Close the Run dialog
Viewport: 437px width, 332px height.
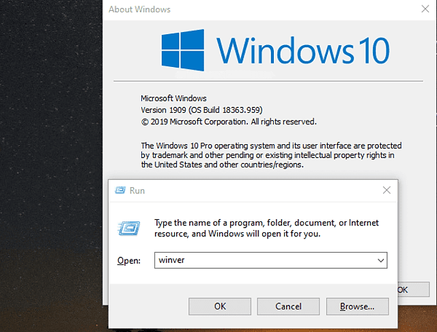click(387, 191)
